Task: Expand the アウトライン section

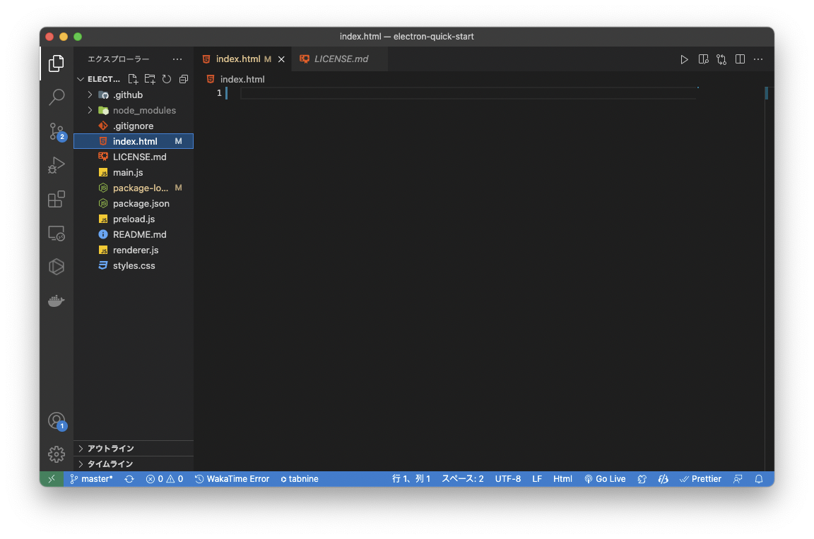Action: 134,448
